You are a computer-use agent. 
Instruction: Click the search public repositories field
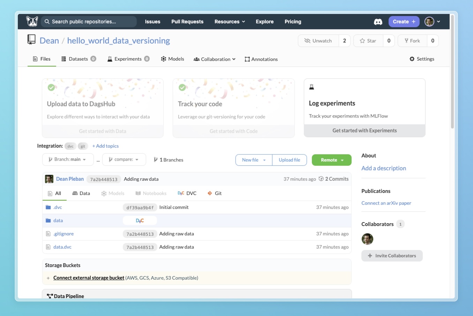coord(88,22)
